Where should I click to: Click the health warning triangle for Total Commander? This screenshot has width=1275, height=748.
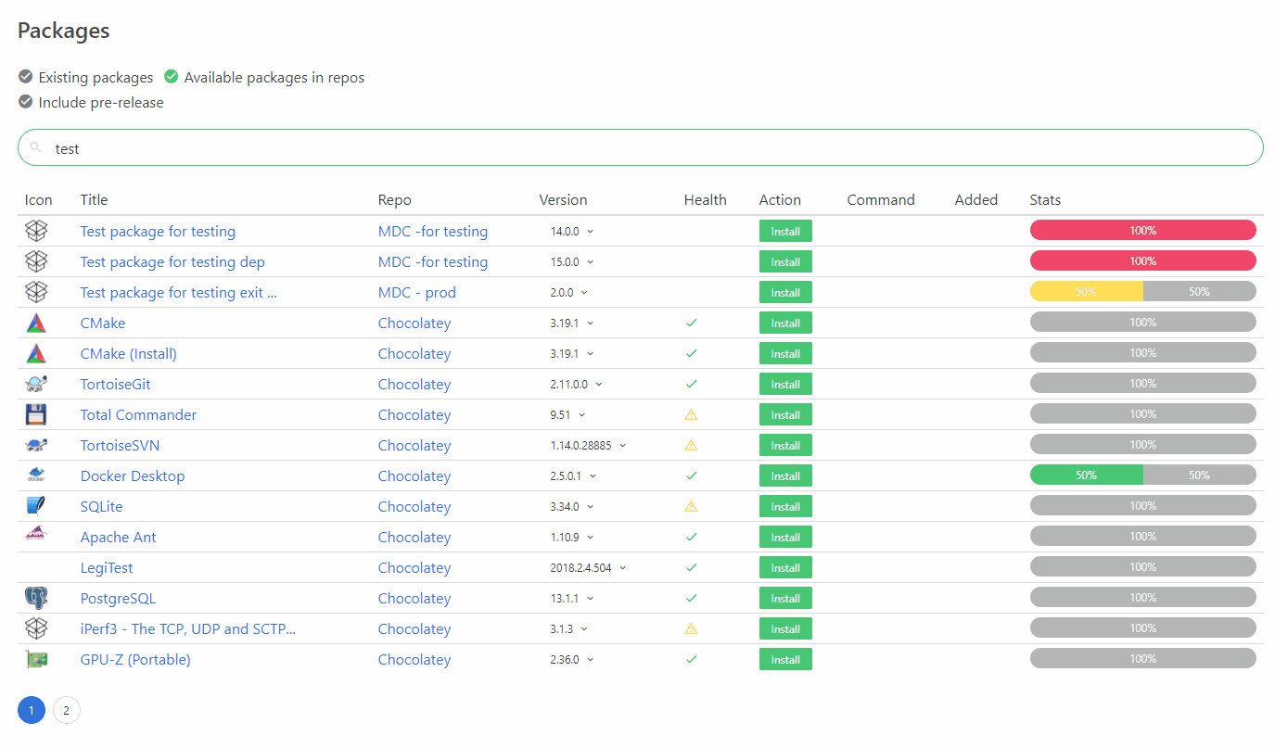pyautogui.click(x=691, y=414)
